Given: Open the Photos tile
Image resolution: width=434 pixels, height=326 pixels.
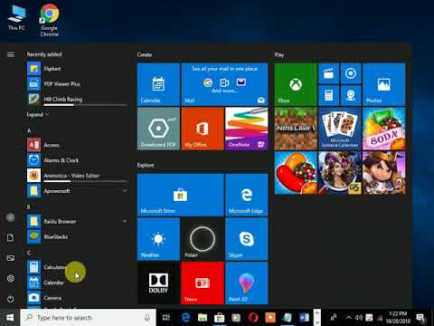Looking at the screenshot, I should coord(384,84).
